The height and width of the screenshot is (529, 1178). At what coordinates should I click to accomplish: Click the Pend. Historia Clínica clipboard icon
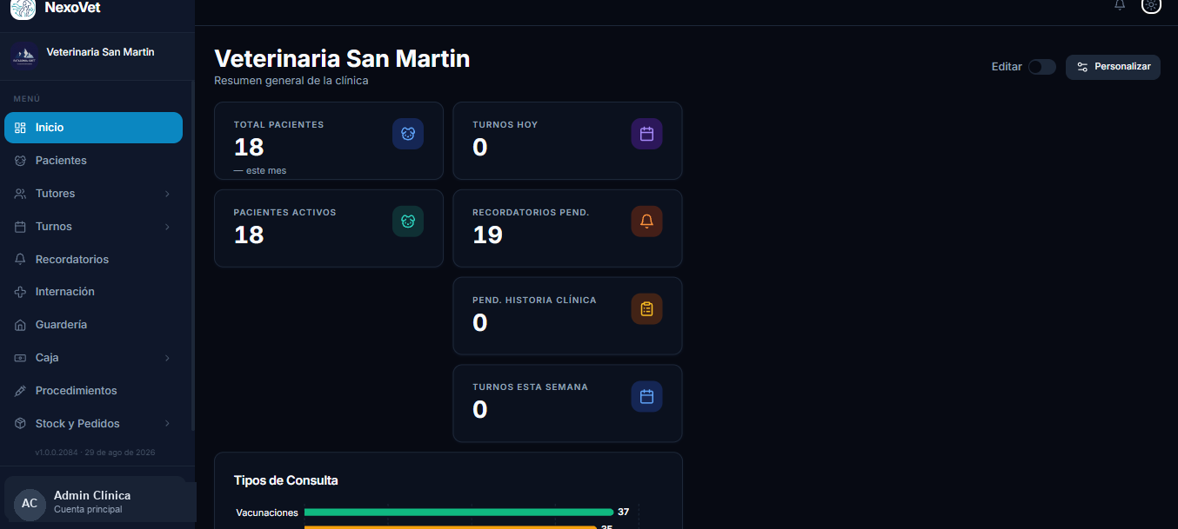tap(646, 309)
